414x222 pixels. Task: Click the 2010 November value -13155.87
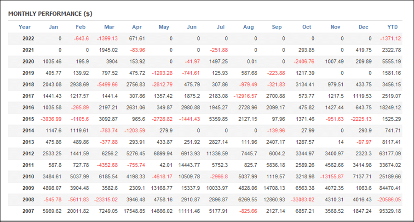coord(332,176)
